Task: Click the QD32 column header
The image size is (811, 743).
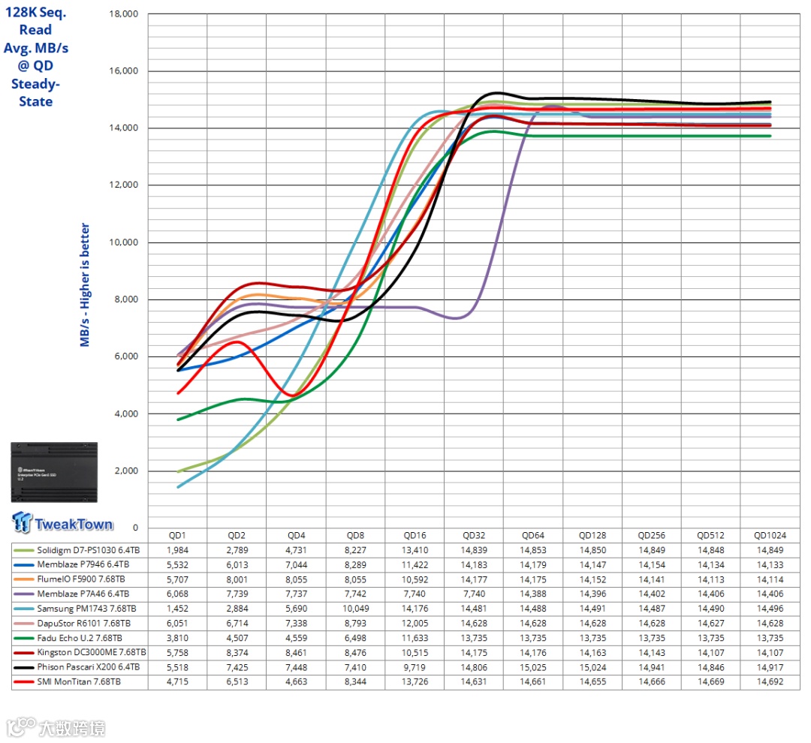Action: (x=474, y=536)
